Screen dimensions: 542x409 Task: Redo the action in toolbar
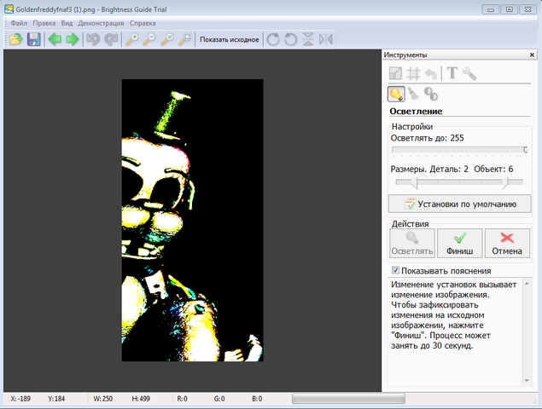[111, 39]
